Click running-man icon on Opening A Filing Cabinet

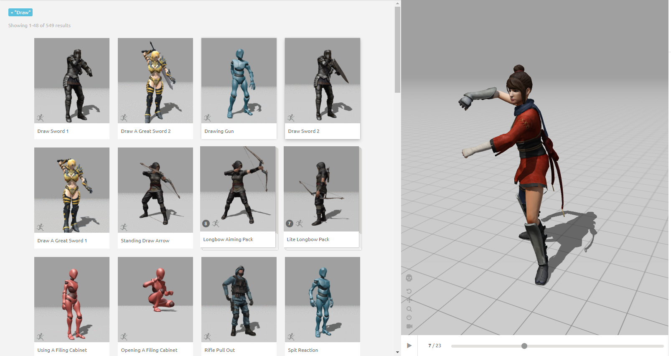pyautogui.click(x=124, y=337)
